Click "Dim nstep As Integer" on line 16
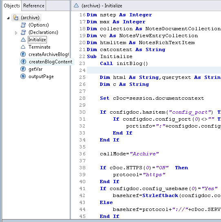 coord(119,15)
